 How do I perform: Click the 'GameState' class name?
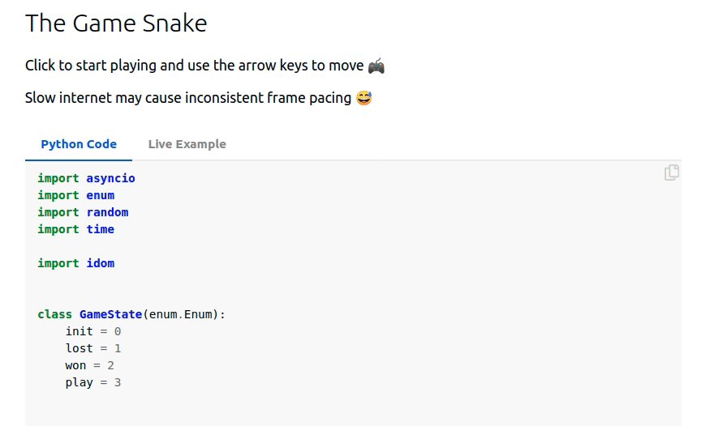[x=110, y=314]
